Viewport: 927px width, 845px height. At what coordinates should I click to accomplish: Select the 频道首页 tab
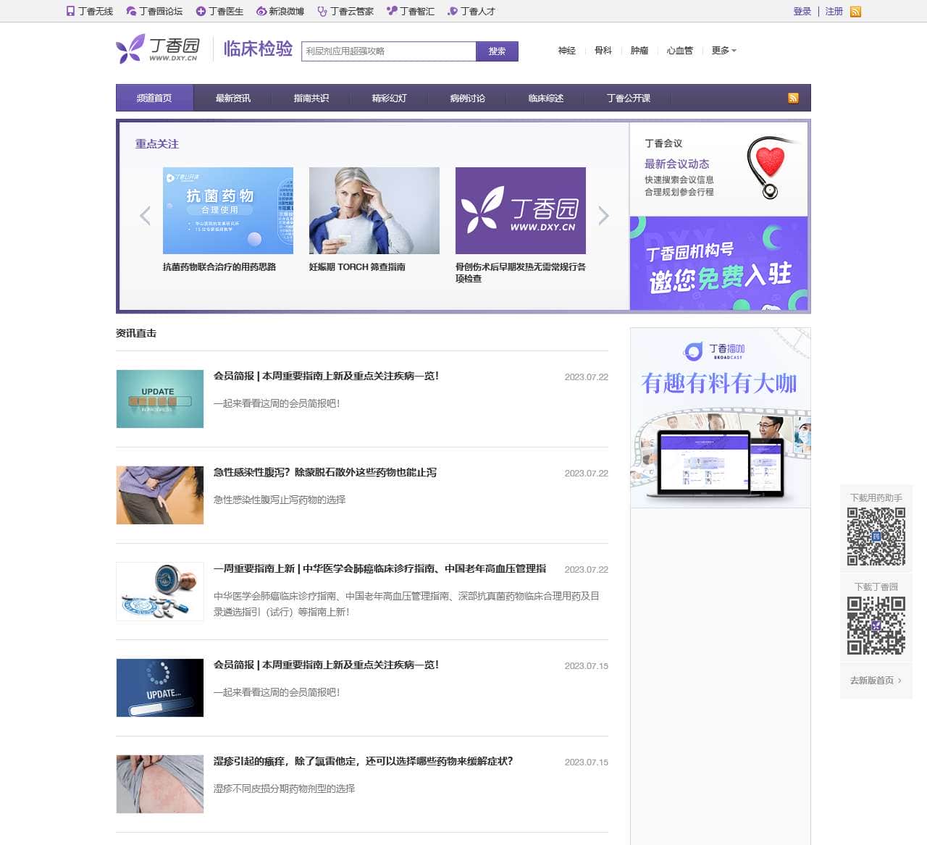click(154, 98)
